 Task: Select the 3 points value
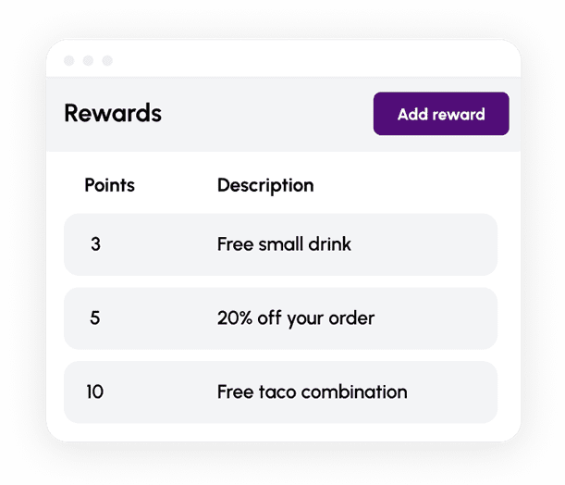[95, 244]
